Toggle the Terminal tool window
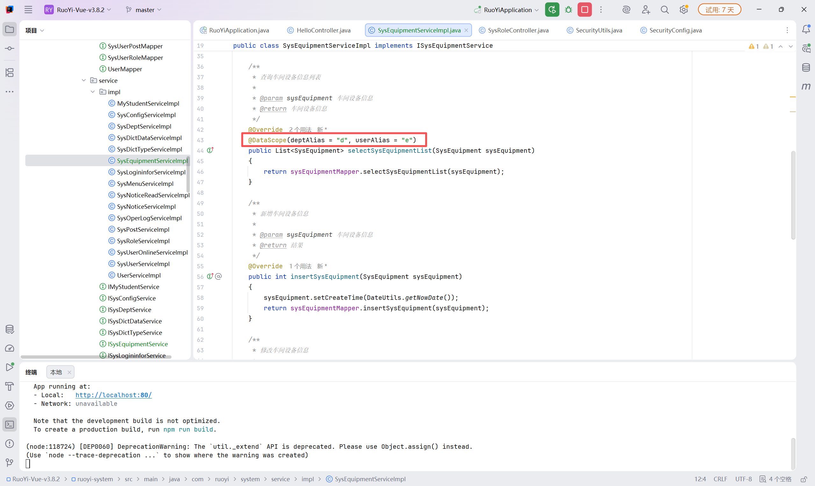 (x=10, y=425)
